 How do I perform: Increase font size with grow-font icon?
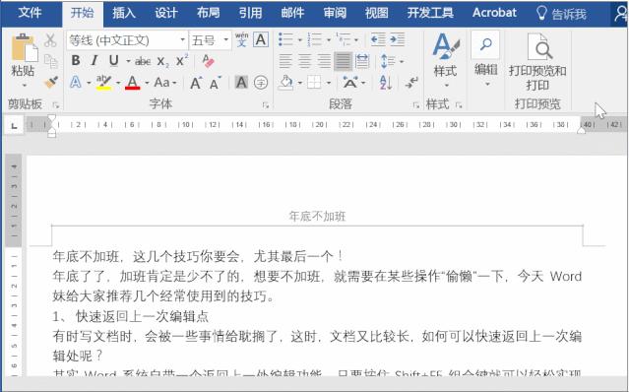(196, 83)
